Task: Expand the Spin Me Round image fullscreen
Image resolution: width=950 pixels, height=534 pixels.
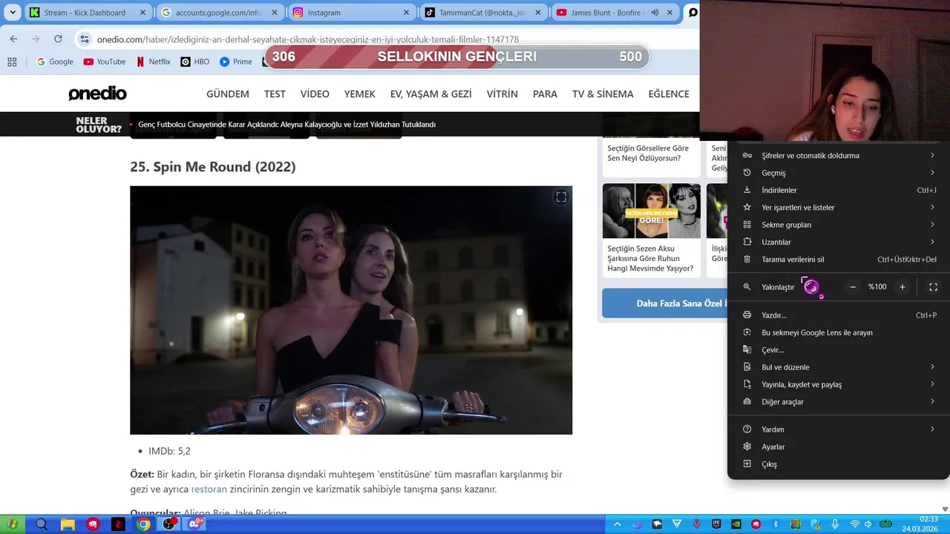Action: click(x=561, y=197)
